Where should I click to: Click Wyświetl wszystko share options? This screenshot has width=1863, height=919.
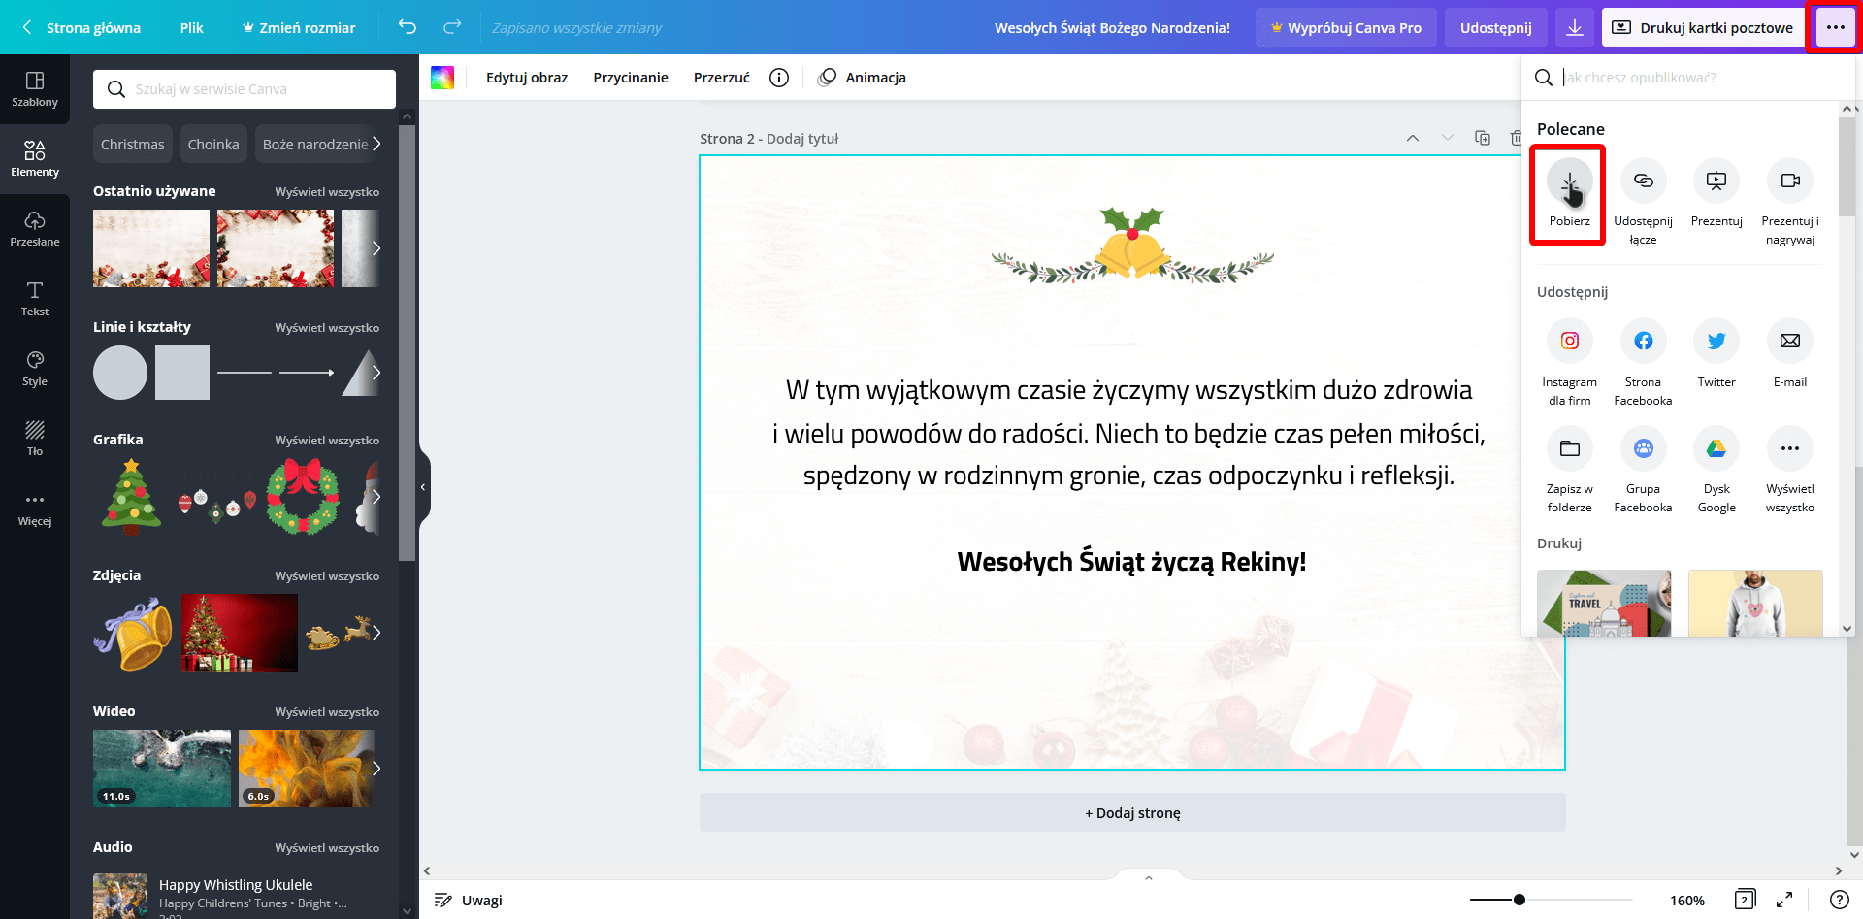pyautogui.click(x=1790, y=470)
